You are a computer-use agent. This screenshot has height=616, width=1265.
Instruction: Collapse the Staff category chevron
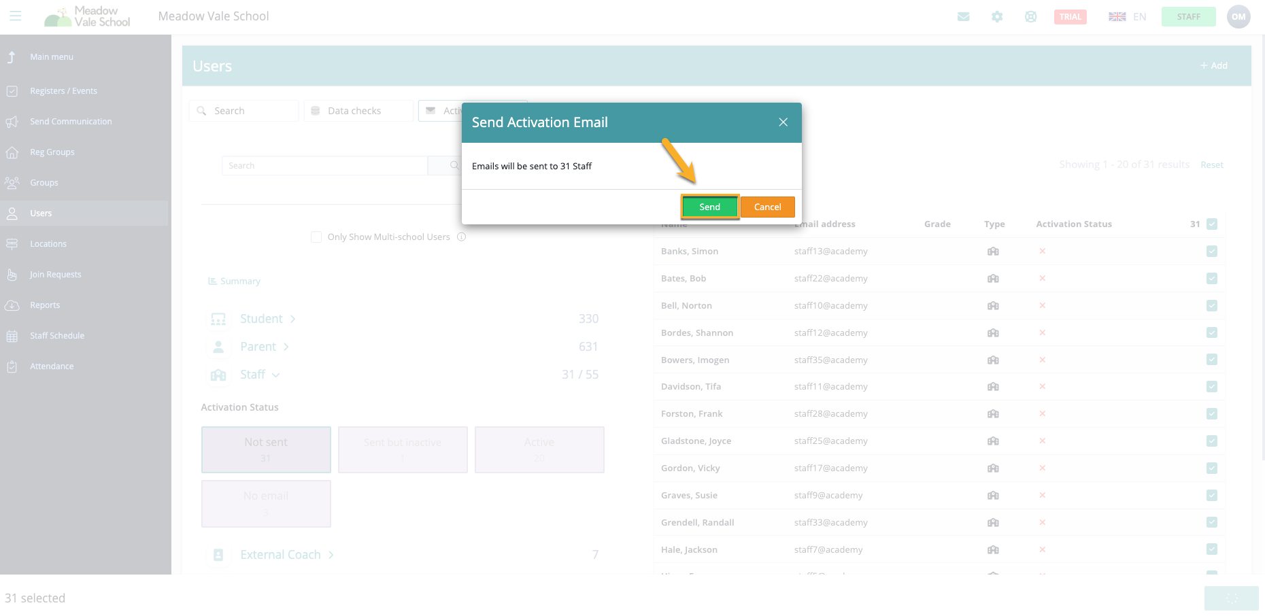point(276,375)
